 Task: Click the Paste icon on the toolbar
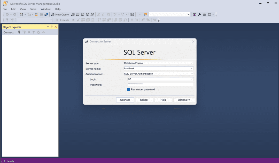108,14
